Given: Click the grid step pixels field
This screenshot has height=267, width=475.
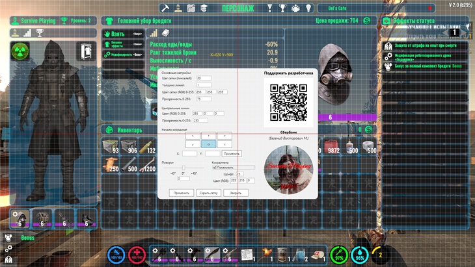Looking at the screenshot, I should (x=204, y=78).
